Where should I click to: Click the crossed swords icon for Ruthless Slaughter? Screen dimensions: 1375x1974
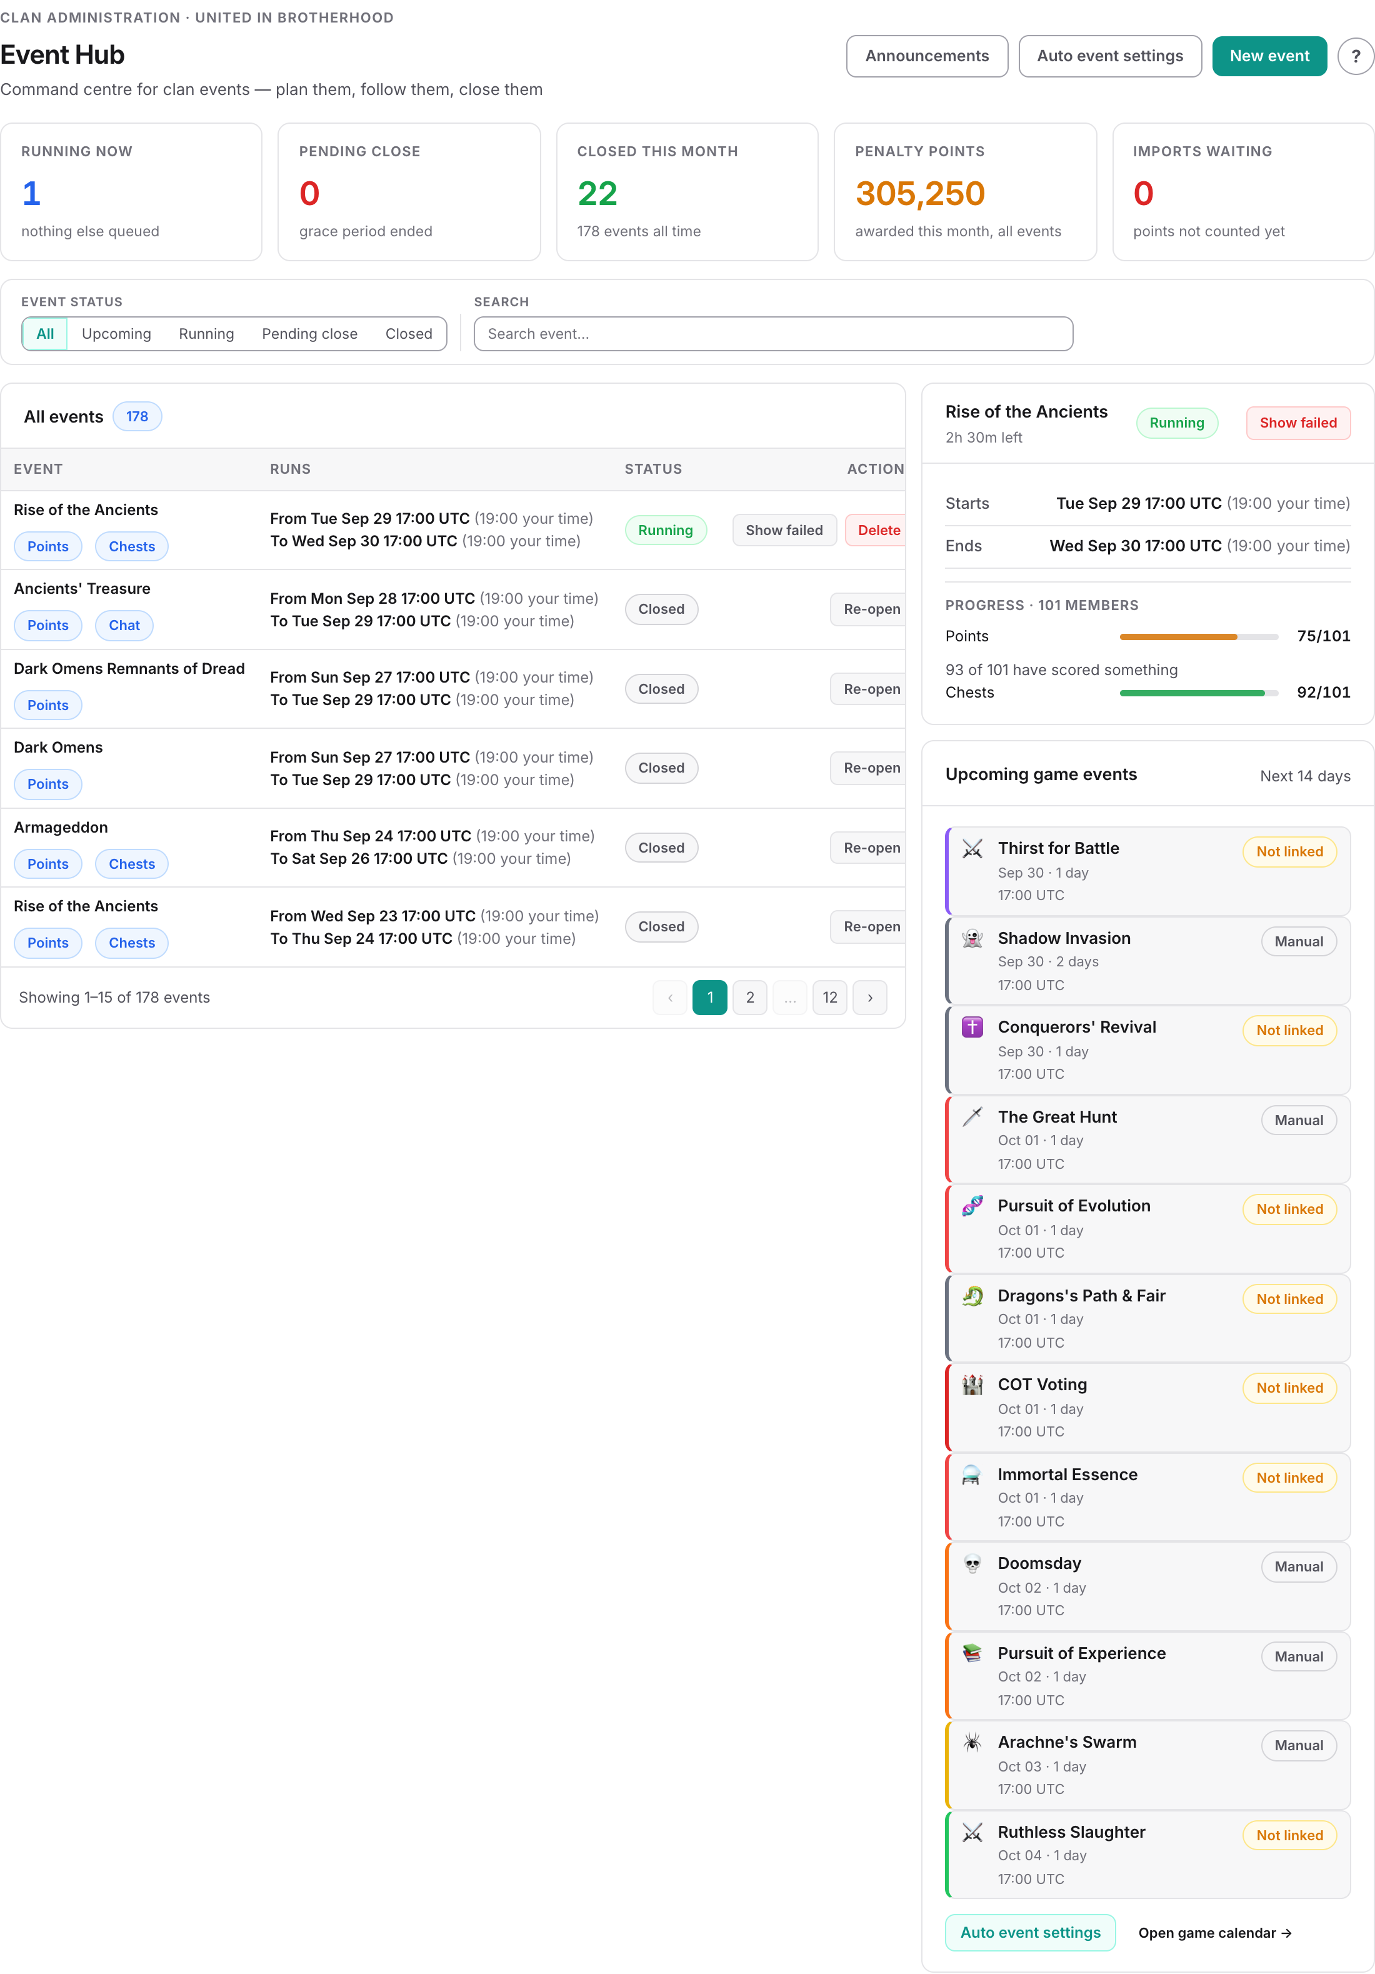click(x=972, y=1832)
